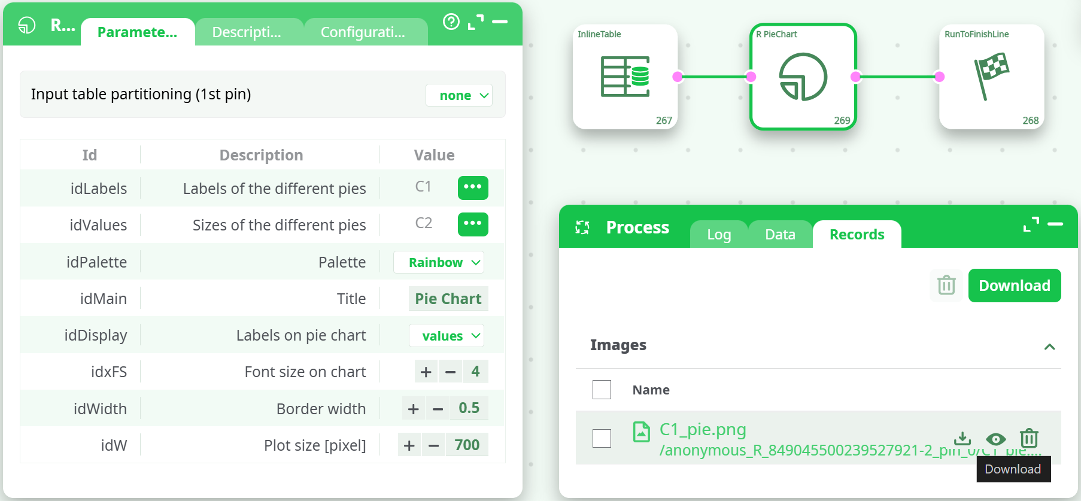Delete C1_pie.png using its trash icon
1081x501 pixels.
click(1029, 438)
